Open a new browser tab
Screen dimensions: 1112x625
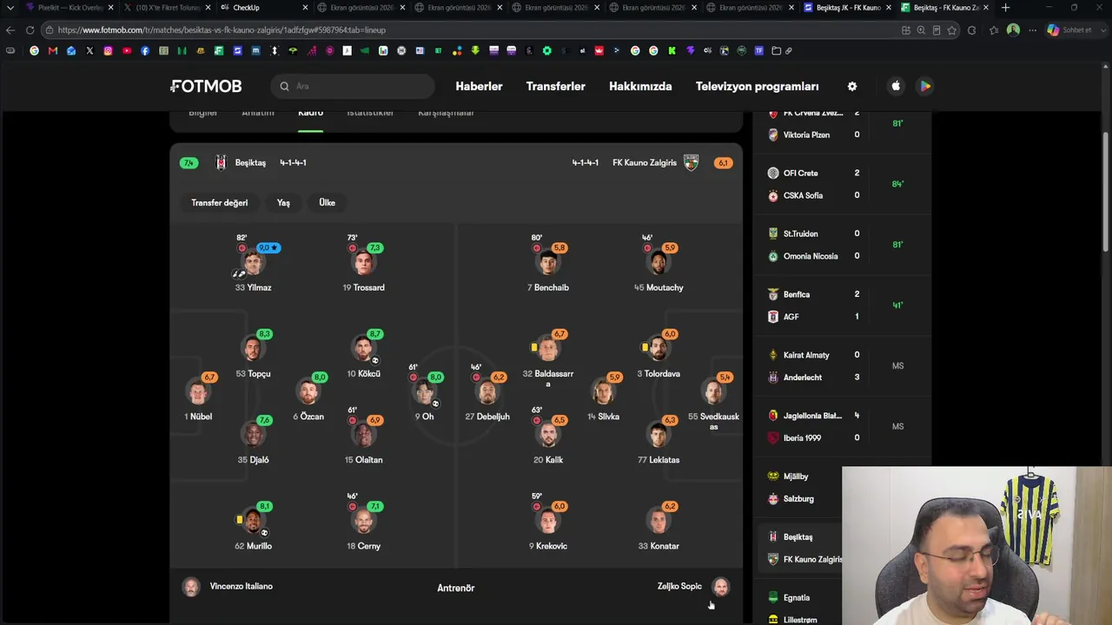pyautogui.click(x=1005, y=8)
